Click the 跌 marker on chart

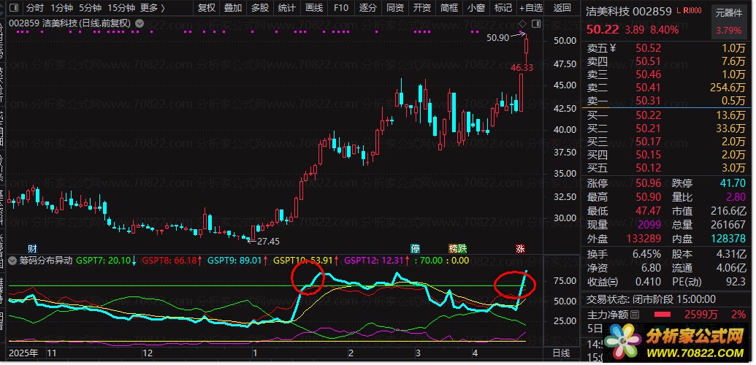462,249
